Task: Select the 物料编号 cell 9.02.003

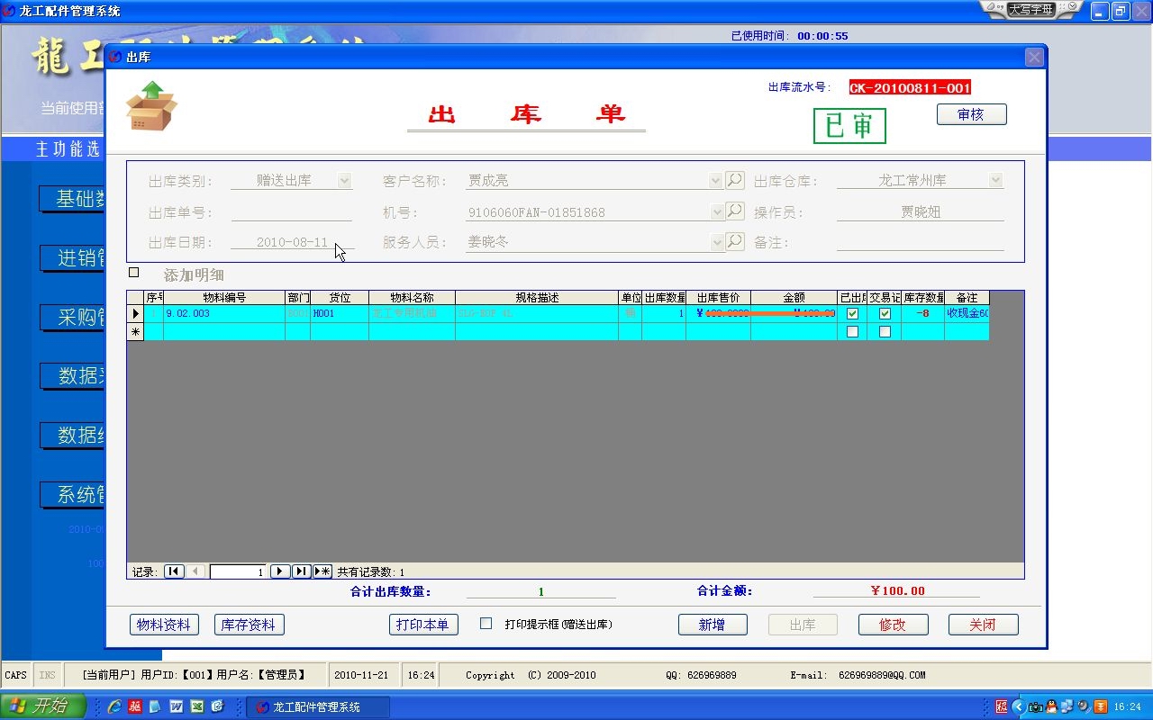Action: [223, 313]
